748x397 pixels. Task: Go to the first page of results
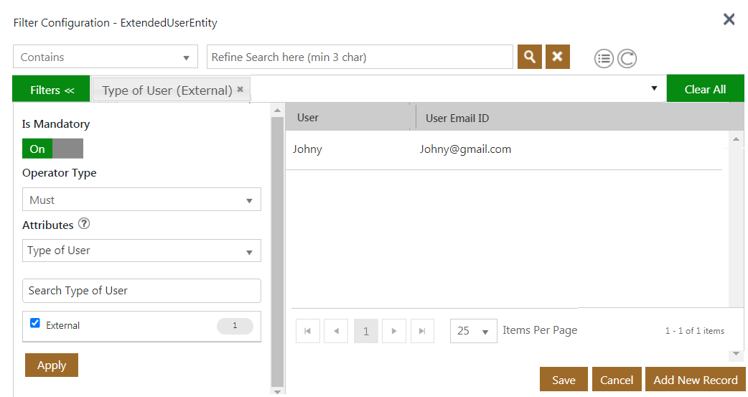click(x=308, y=331)
